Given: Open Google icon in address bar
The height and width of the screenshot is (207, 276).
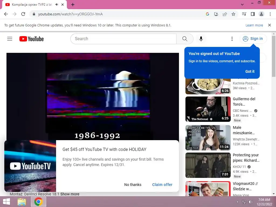Looking at the screenshot, I should 207,14.
